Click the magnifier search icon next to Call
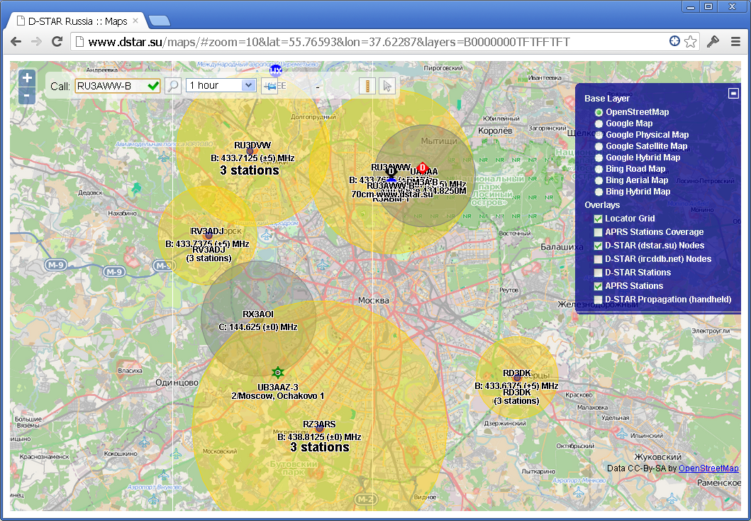 (173, 86)
